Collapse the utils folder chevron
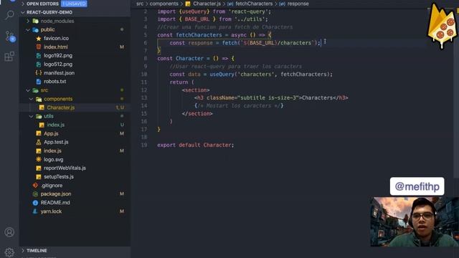459x258 pixels. coord(31,116)
